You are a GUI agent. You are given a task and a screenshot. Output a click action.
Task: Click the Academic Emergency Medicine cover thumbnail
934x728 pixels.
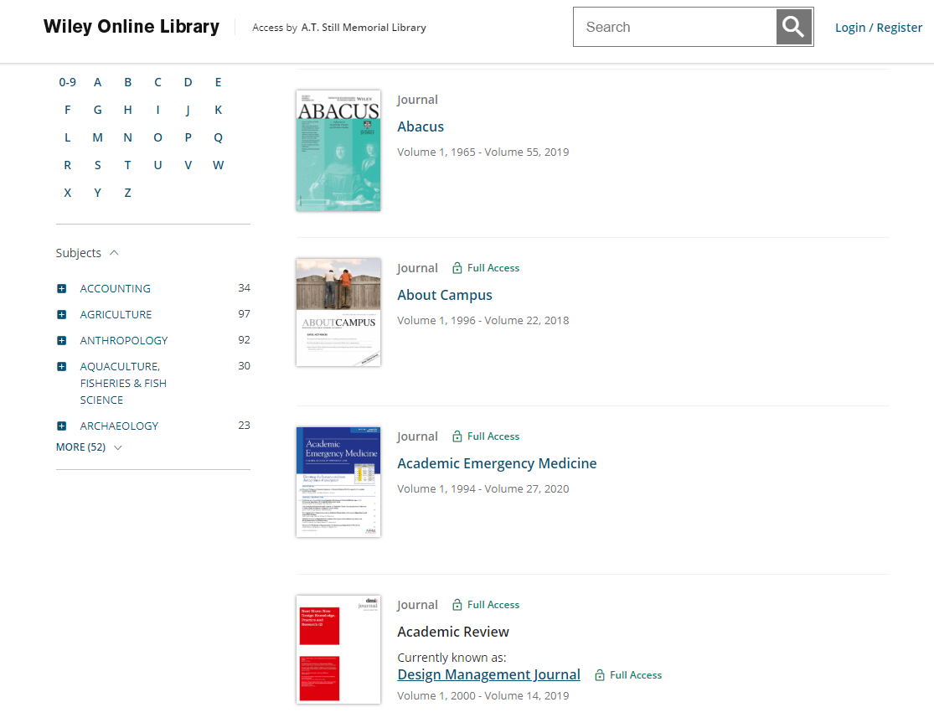(338, 482)
